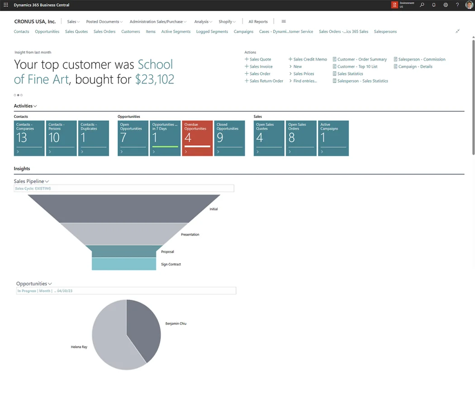Click the page vertical scrollbar
Screen dimensions: 475x407
tap(473, 97)
